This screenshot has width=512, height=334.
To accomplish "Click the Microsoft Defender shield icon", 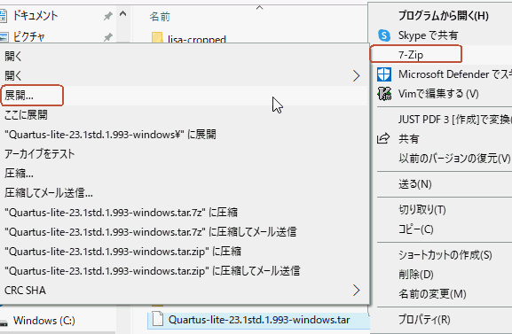I will click(384, 74).
